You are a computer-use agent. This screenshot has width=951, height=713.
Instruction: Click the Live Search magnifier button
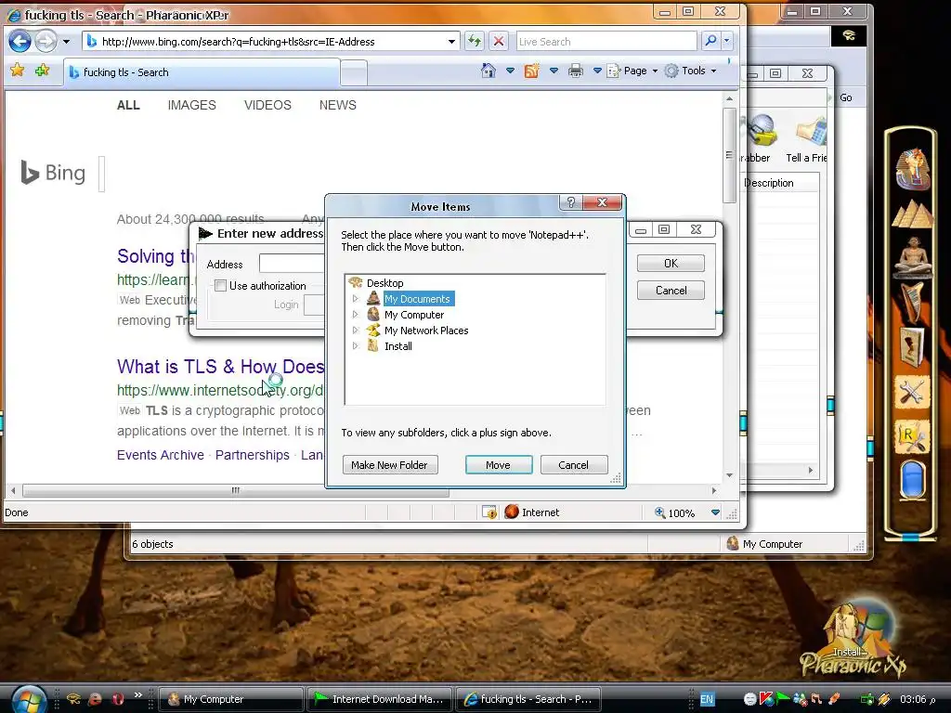(710, 41)
